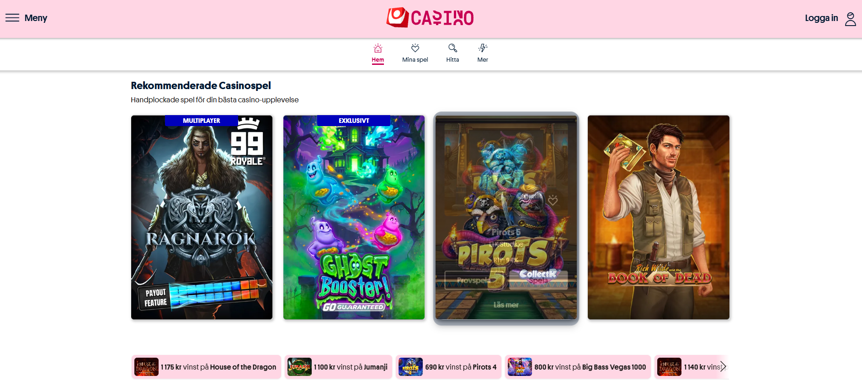Click Spela on the Pirots 5 card
This screenshot has width=862, height=386.
pyautogui.click(x=538, y=280)
